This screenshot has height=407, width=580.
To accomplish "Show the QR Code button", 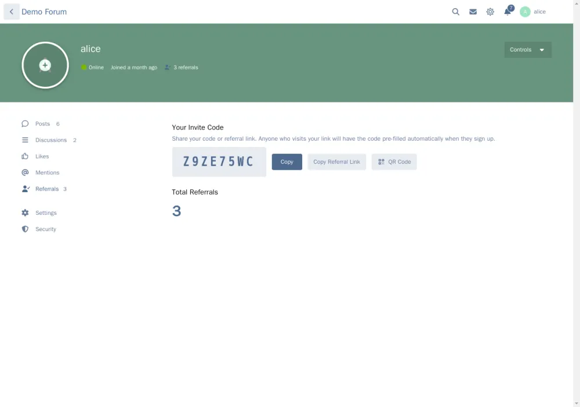I will tap(394, 162).
